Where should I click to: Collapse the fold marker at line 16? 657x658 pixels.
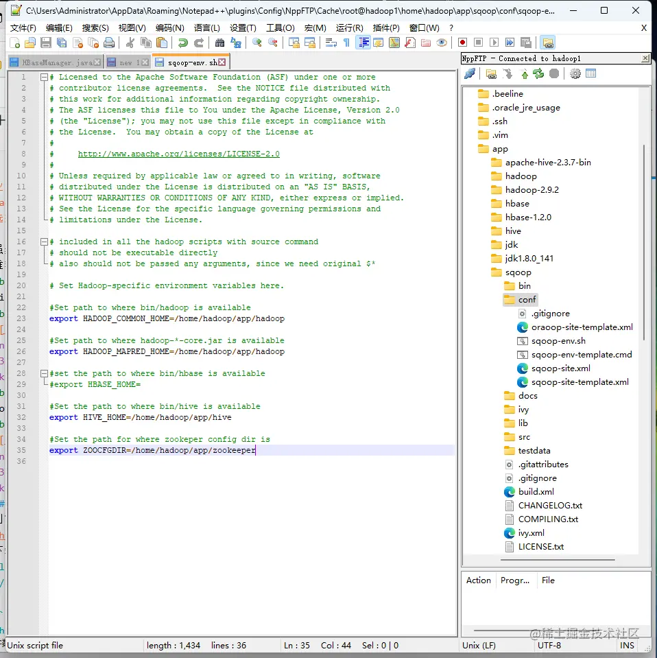click(44, 242)
